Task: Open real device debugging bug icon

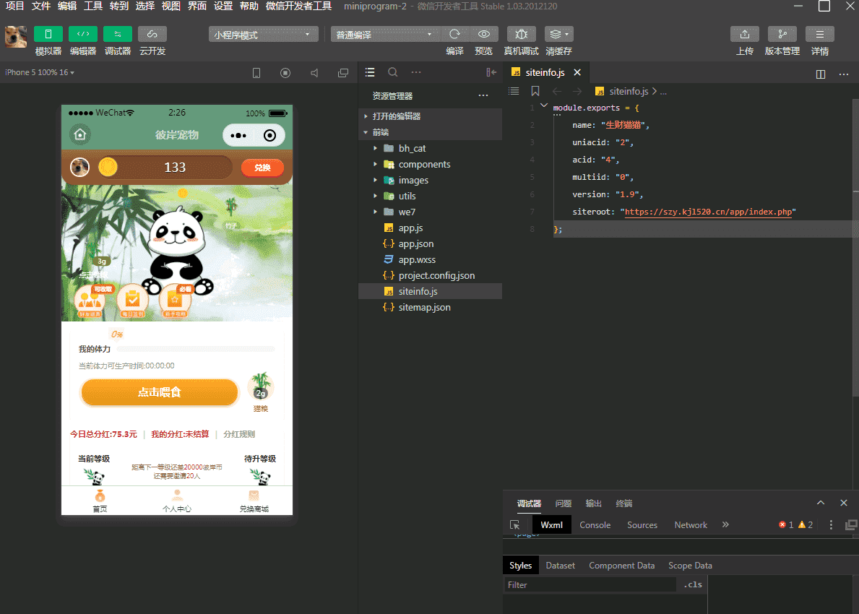Action: [x=521, y=34]
